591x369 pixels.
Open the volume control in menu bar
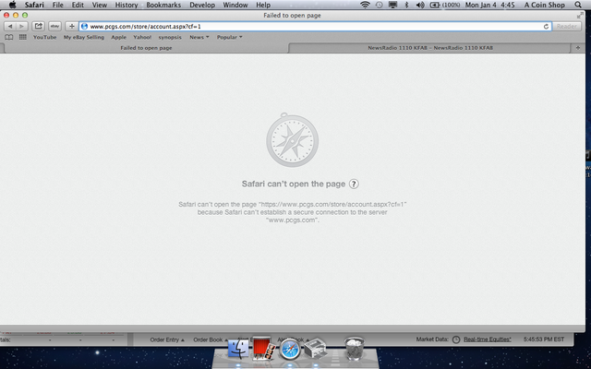tap(420, 5)
